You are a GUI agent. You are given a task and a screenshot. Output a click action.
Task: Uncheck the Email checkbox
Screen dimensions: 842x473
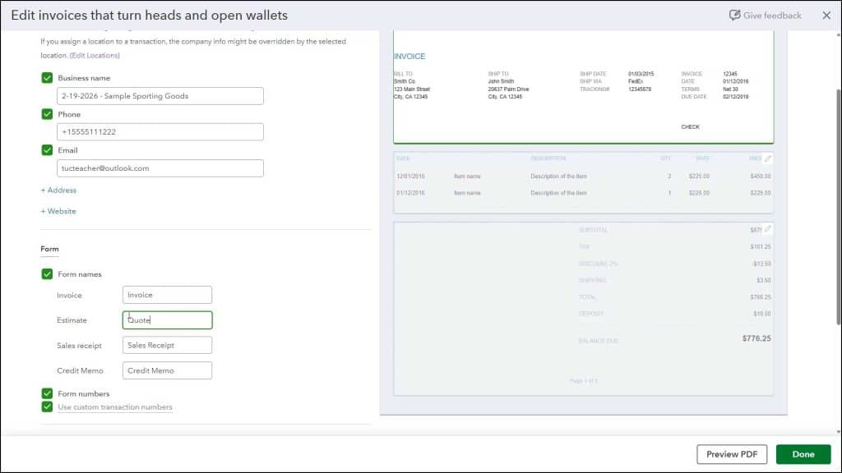pyautogui.click(x=47, y=150)
